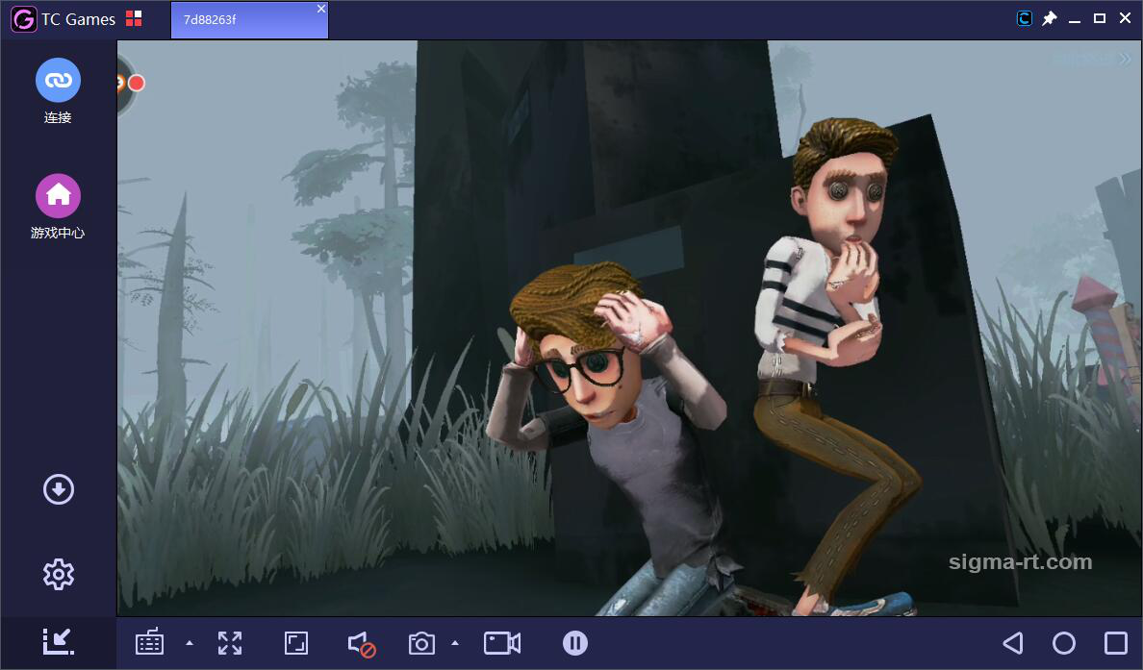Screen dimensions: 1143x670
Task: Pause the screen mirroring
Action: point(575,643)
